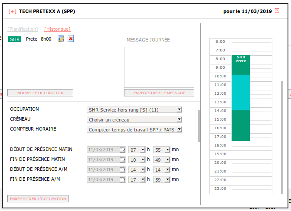Click the Fin de présence matin date field
The image size is (291, 211).
(x=106, y=160)
